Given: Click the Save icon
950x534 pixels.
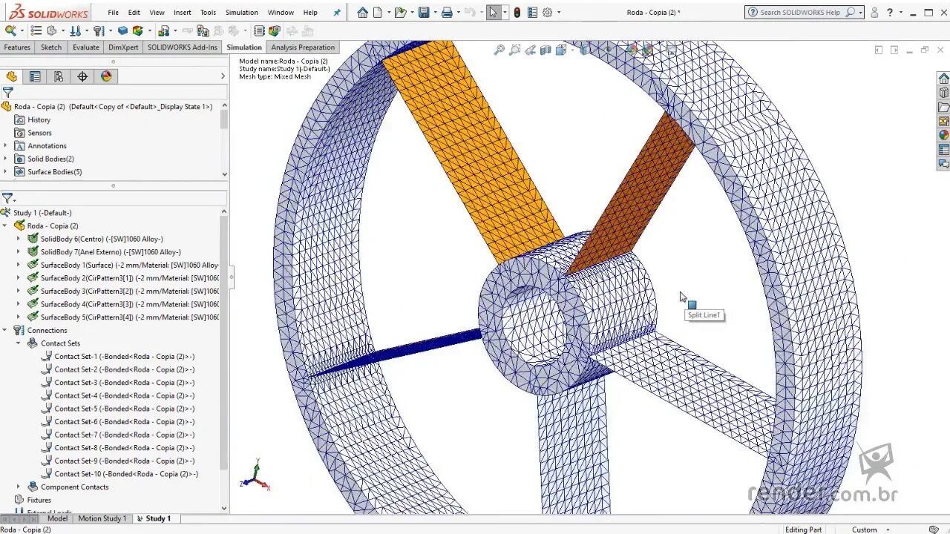Looking at the screenshot, I should point(424,12).
